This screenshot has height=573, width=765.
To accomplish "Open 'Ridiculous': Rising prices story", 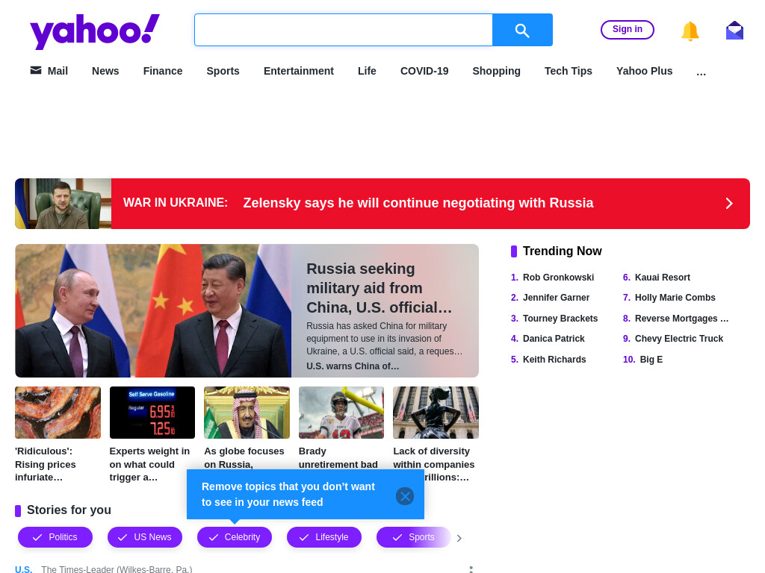I will 46,464.
